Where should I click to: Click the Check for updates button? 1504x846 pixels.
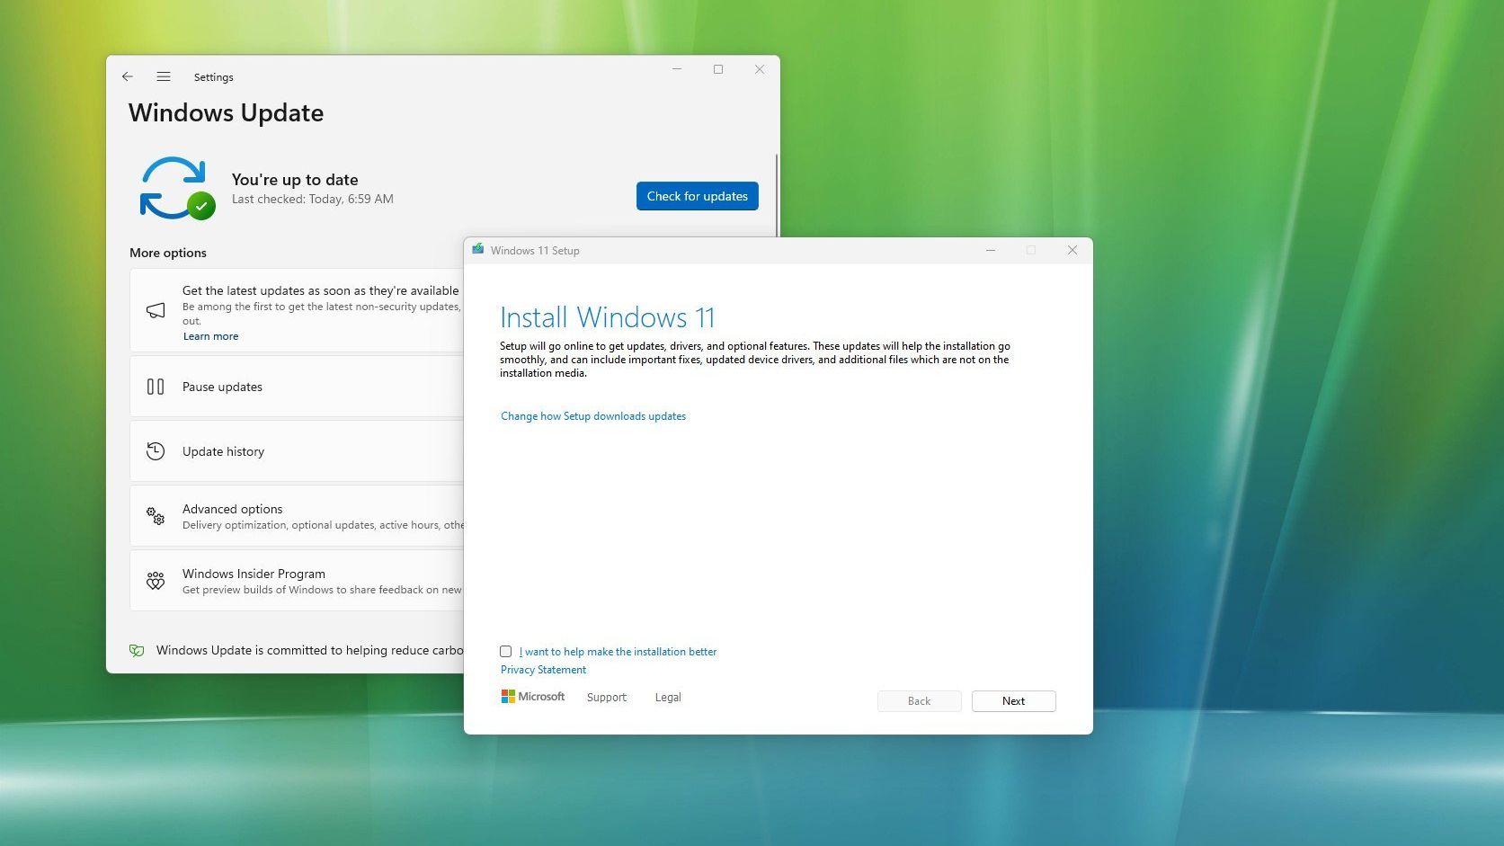point(698,196)
